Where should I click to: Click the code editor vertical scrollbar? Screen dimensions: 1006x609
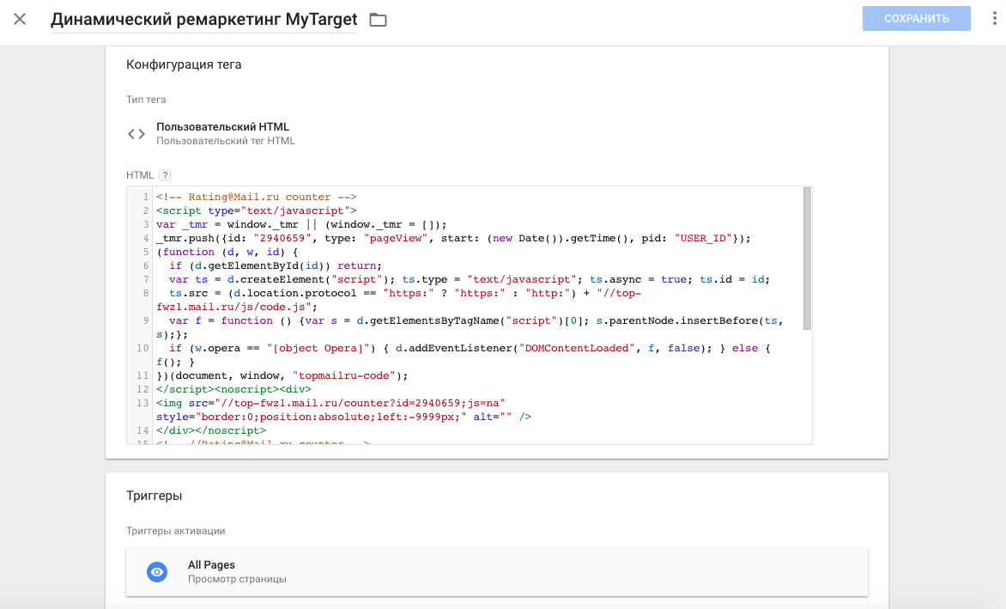click(x=807, y=258)
